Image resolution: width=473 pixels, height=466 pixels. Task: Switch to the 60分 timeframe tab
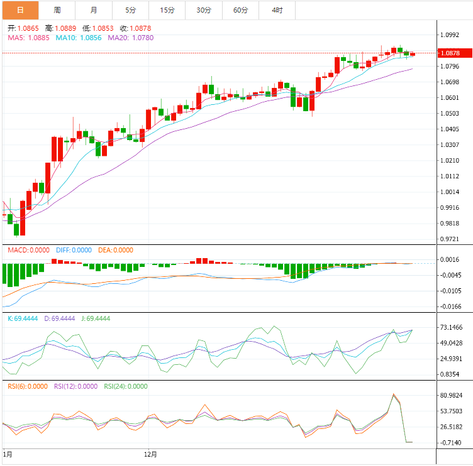point(240,10)
